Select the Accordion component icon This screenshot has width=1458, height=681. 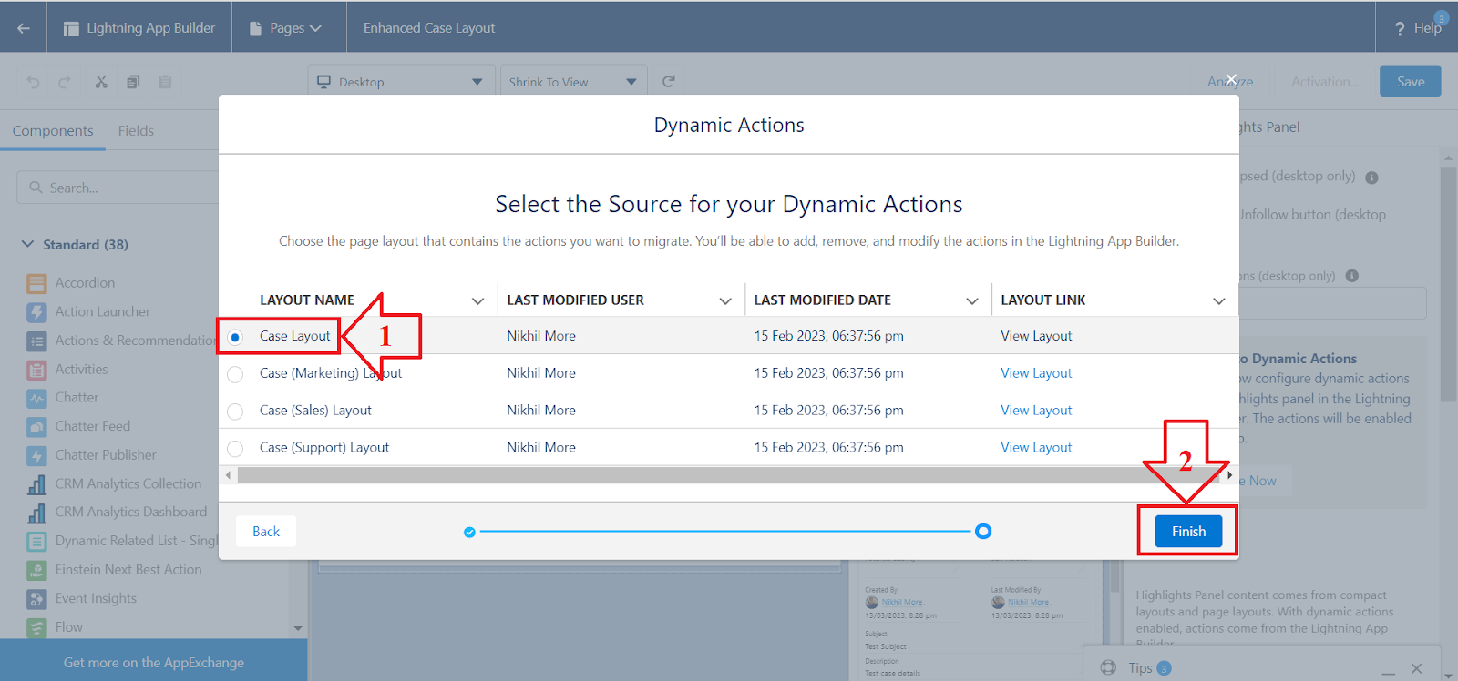click(36, 283)
